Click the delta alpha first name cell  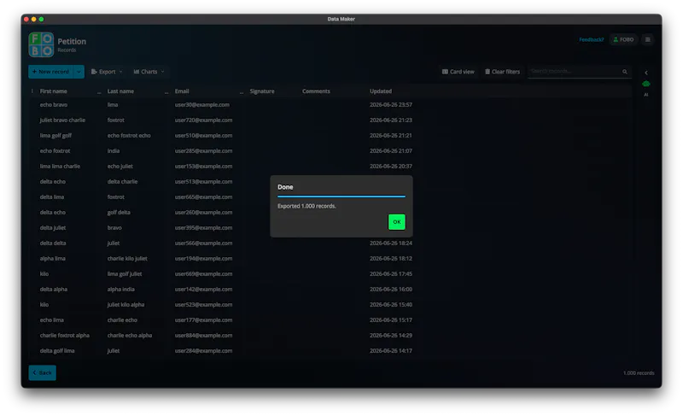click(54, 290)
